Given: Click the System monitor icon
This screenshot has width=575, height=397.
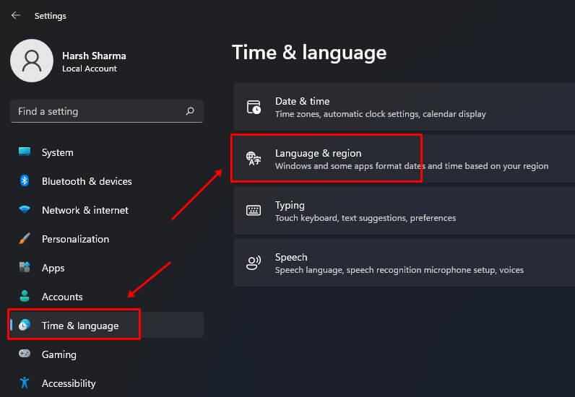Looking at the screenshot, I should click(25, 152).
